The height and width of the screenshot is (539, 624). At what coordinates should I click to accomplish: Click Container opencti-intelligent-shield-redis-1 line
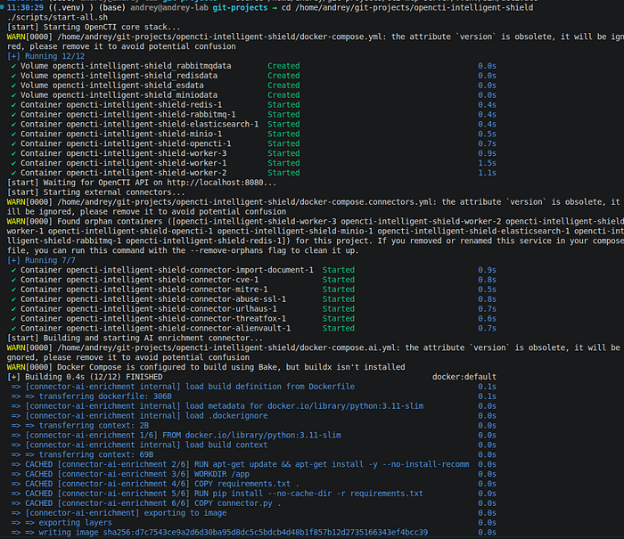253,105
